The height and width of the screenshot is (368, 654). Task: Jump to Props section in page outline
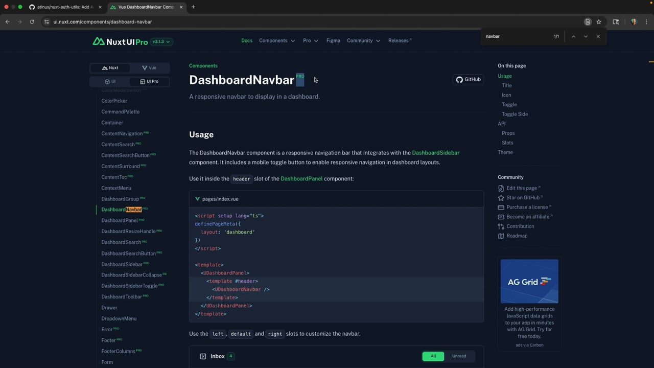(x=508, y=133)
